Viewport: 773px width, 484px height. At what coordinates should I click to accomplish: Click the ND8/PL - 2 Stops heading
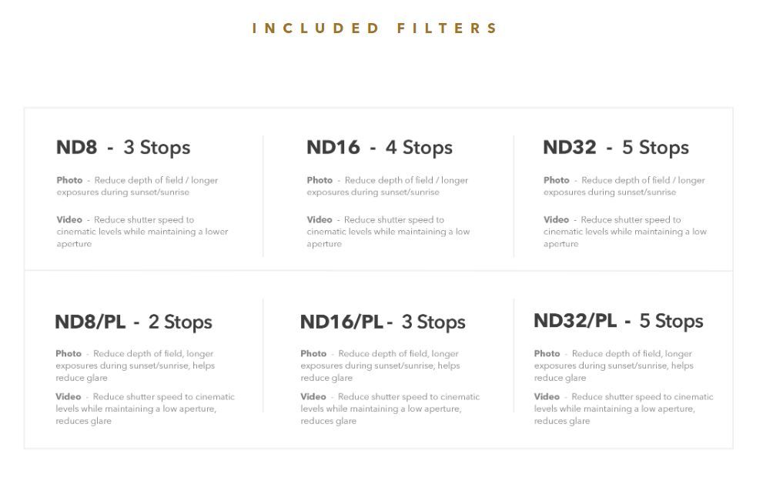pos(134,322)
